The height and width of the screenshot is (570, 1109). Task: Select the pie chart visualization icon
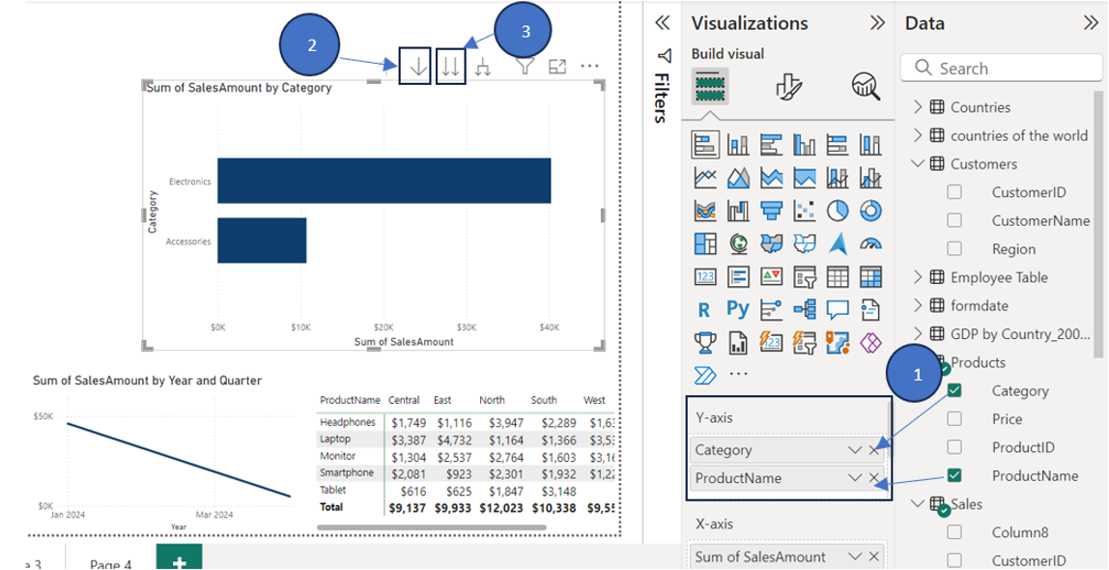839,211
